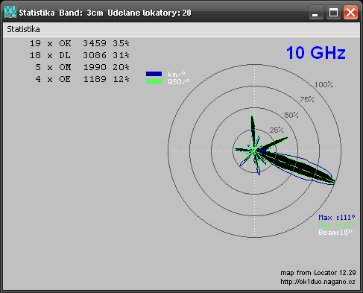Maximize the Statistika window
Screen dimensions: 363x293
[x=333, y=12]
